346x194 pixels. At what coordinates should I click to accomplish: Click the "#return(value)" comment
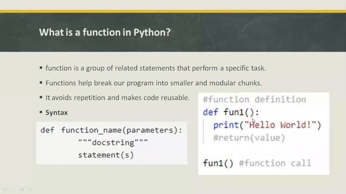tap(249, 138)
